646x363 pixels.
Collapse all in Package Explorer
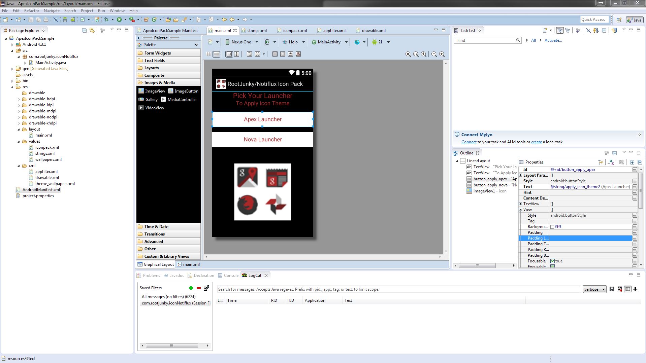point(85,30)
